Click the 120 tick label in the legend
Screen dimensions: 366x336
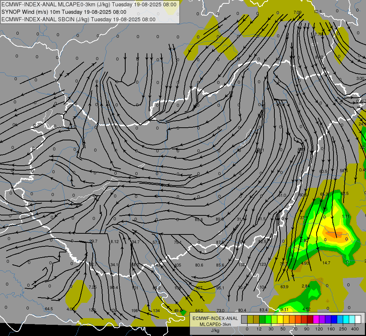(x=319, y=329)
